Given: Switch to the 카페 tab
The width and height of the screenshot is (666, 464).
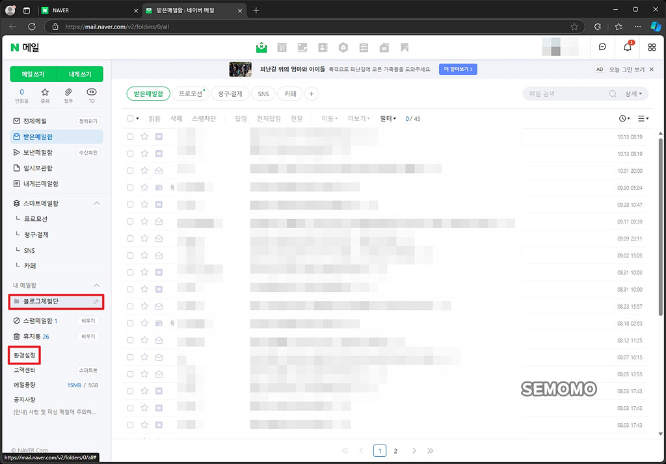Looking at the screenshot, I should [x=290, y=94].
